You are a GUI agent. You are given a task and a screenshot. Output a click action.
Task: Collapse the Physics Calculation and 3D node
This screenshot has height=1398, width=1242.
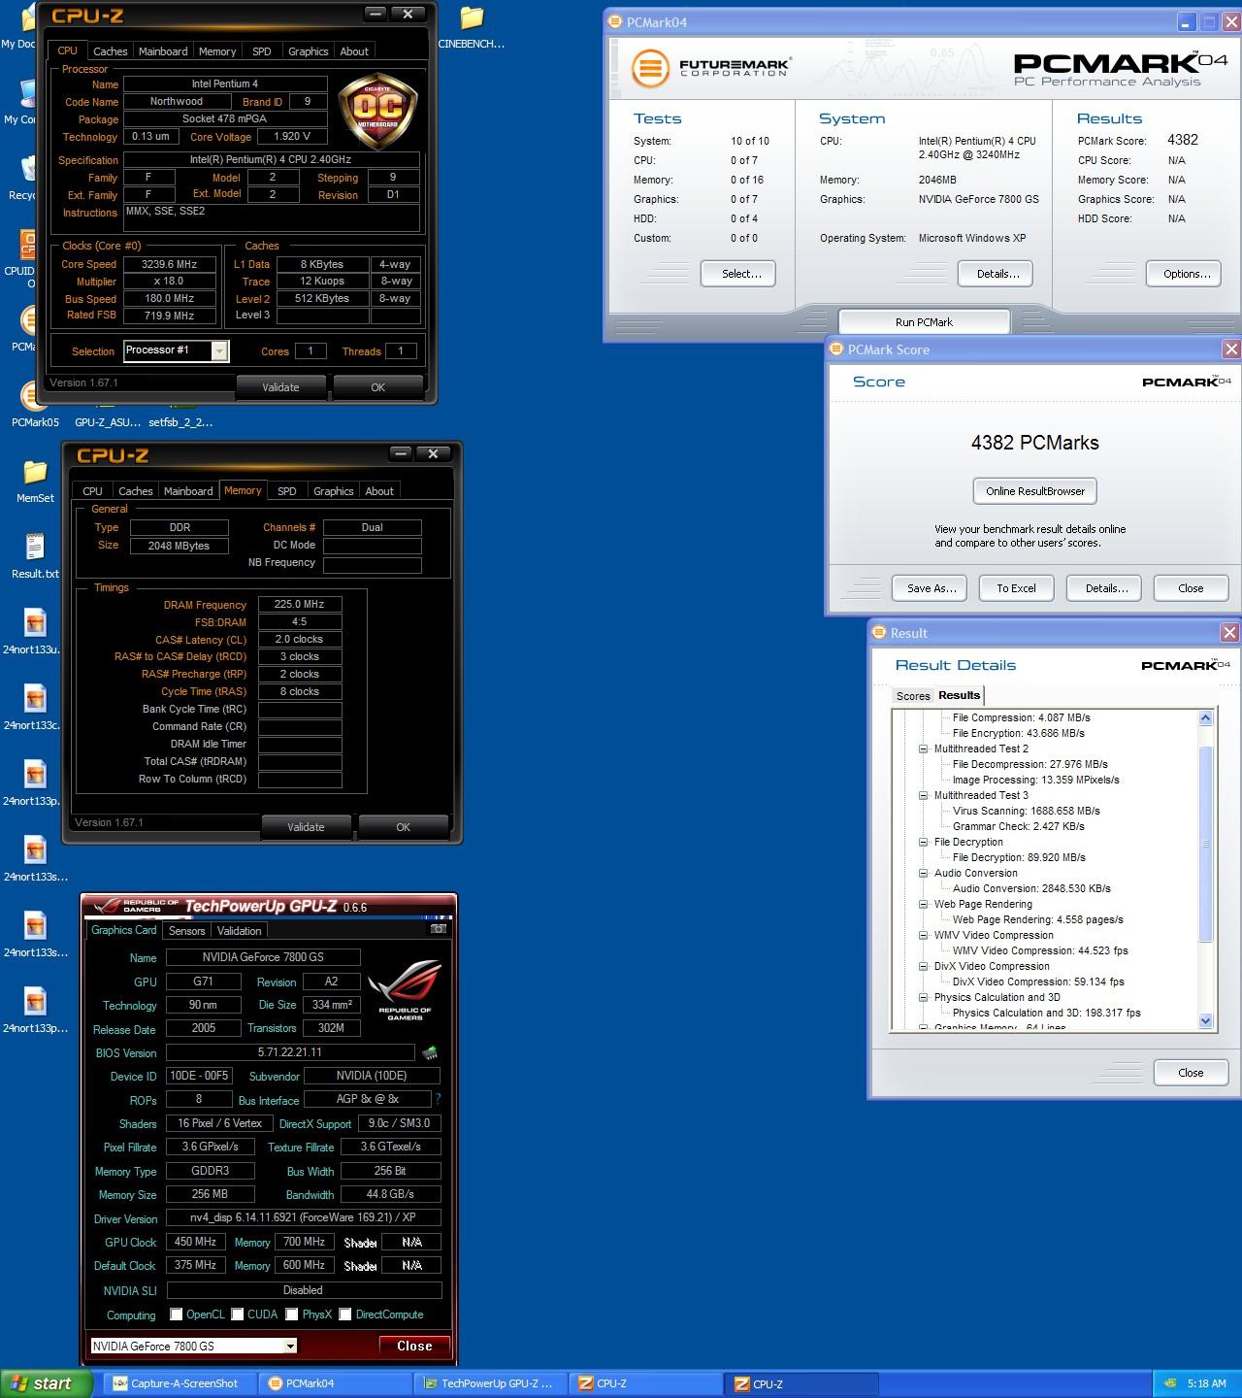tap(923, 997)
